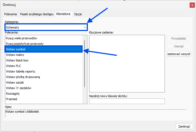The height and width of the screenshot is (132, 196).
Task: Open the Pasek szybkiego dostępu tab
Action: point(36,14)
